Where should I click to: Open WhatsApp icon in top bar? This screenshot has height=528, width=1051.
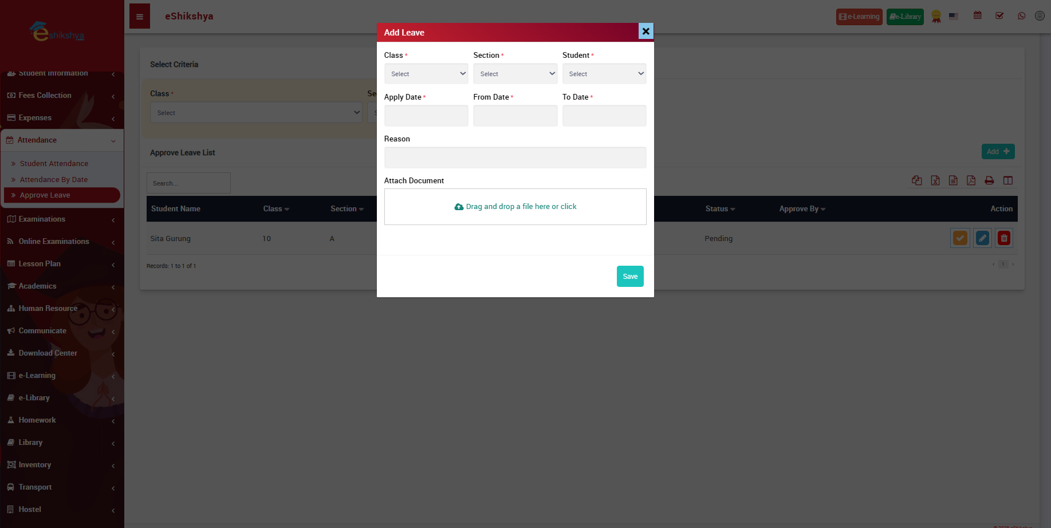pyautogui.click(x=1021, y=16)
